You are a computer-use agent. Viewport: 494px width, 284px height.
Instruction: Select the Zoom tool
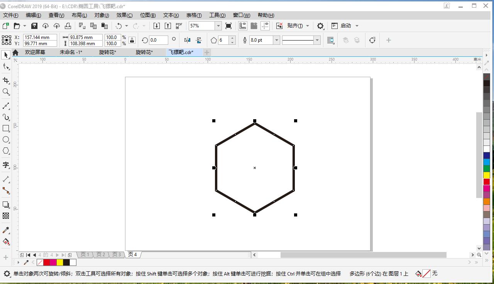tap(6, 92)
